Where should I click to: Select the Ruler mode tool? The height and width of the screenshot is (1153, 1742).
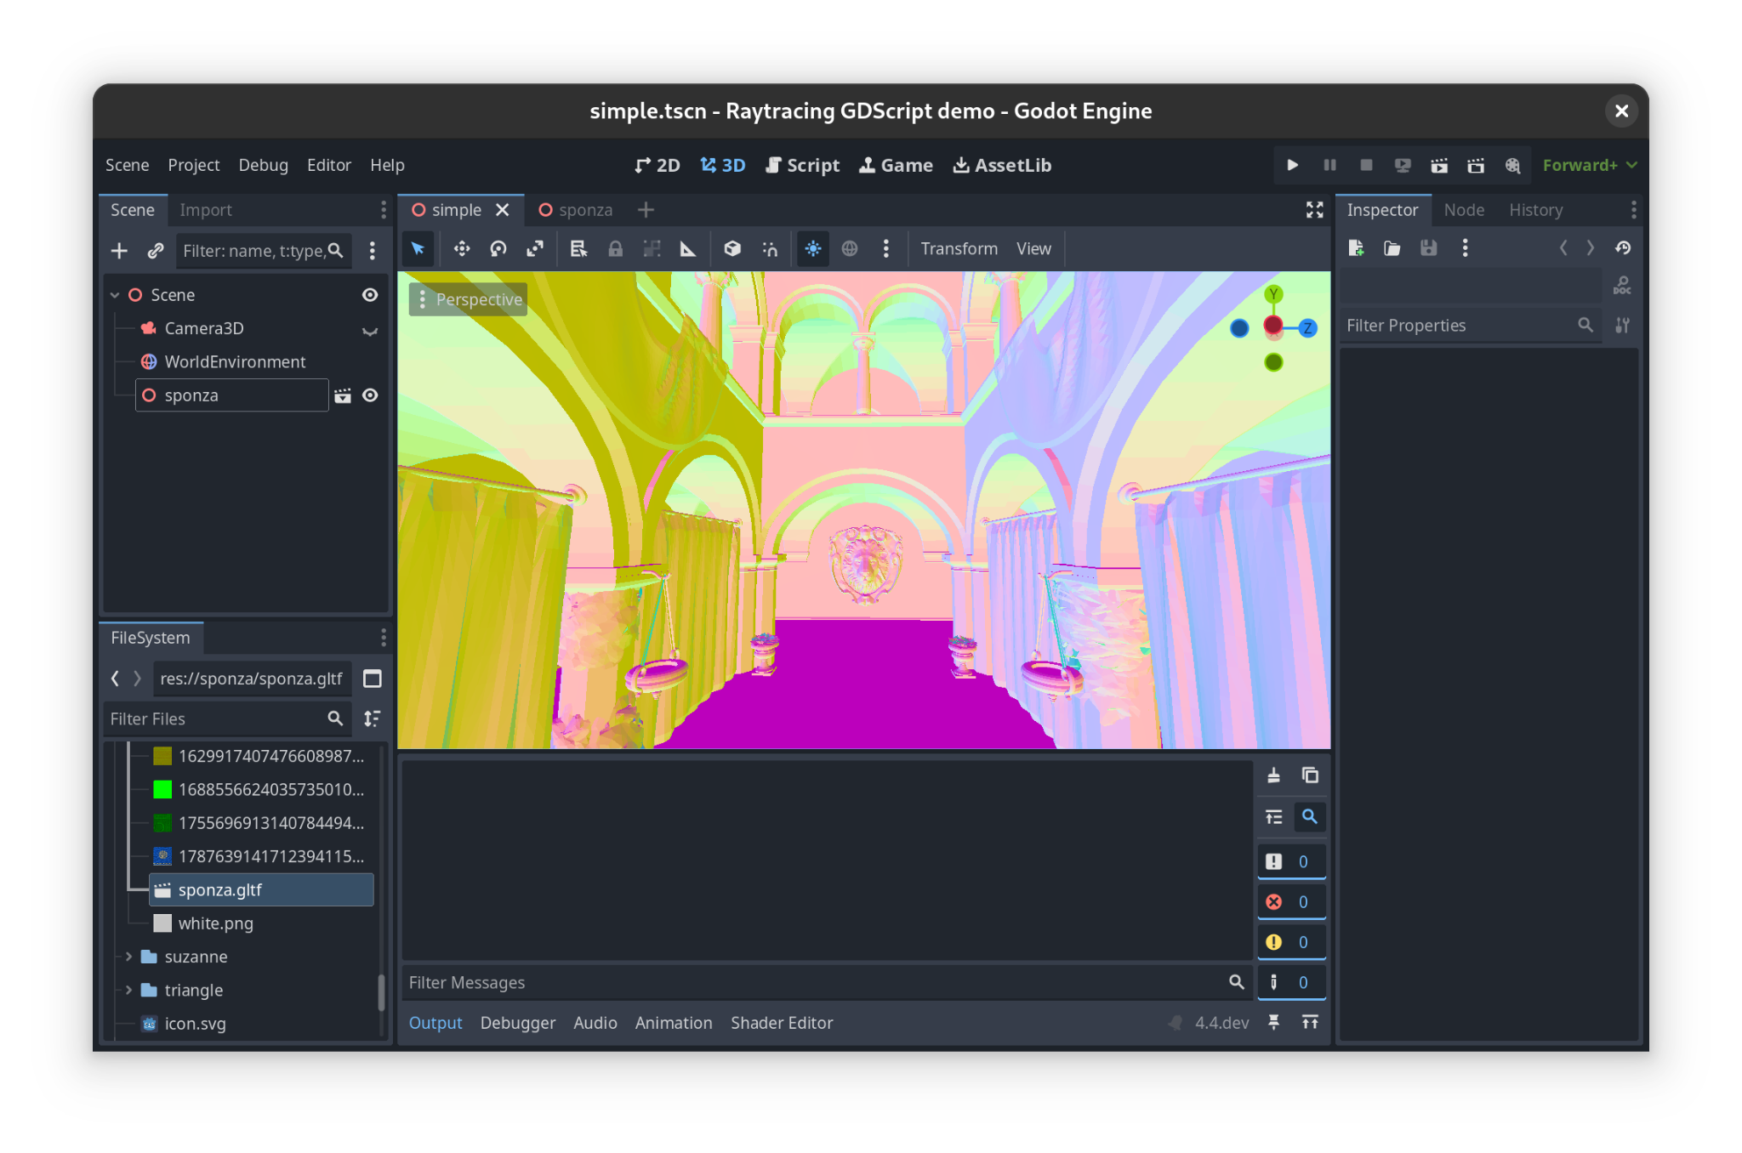687,249
